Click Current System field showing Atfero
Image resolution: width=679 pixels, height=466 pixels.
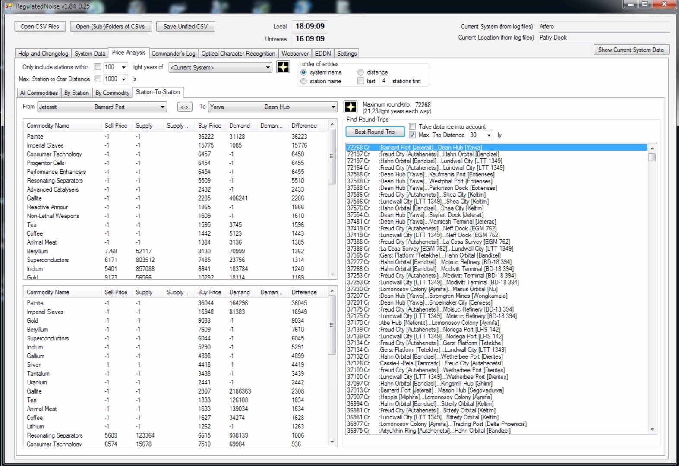point(603,26)
